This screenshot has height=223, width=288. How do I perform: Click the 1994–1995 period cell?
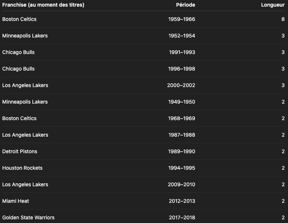click(x=181, y=168)
